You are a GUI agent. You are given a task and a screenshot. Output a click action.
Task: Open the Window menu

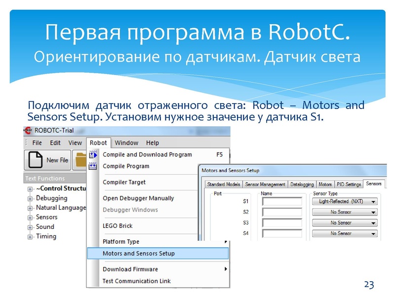point(126,143)
